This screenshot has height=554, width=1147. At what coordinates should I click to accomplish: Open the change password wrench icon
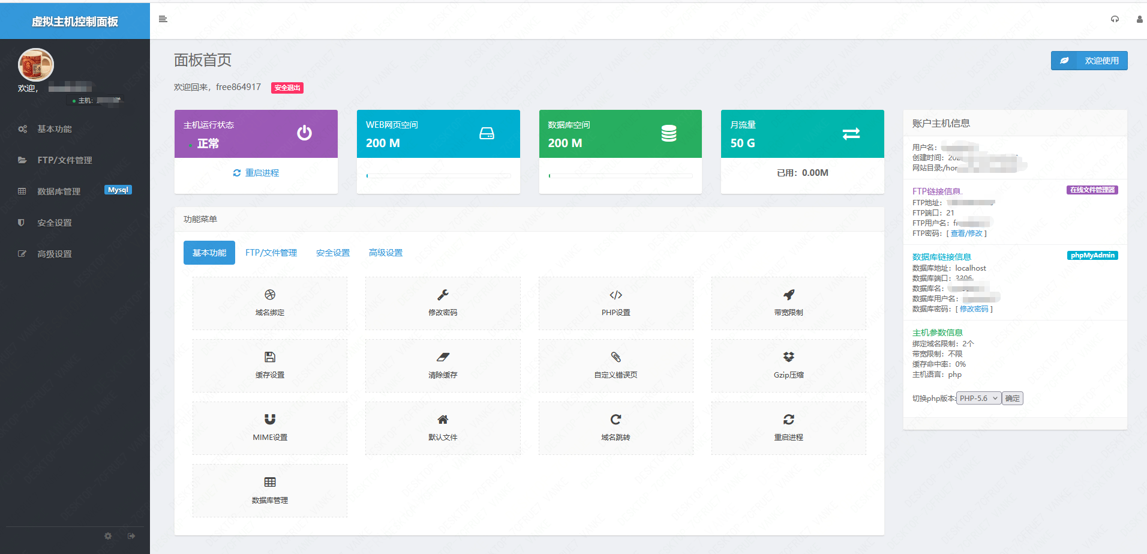(x=443, y=295)
